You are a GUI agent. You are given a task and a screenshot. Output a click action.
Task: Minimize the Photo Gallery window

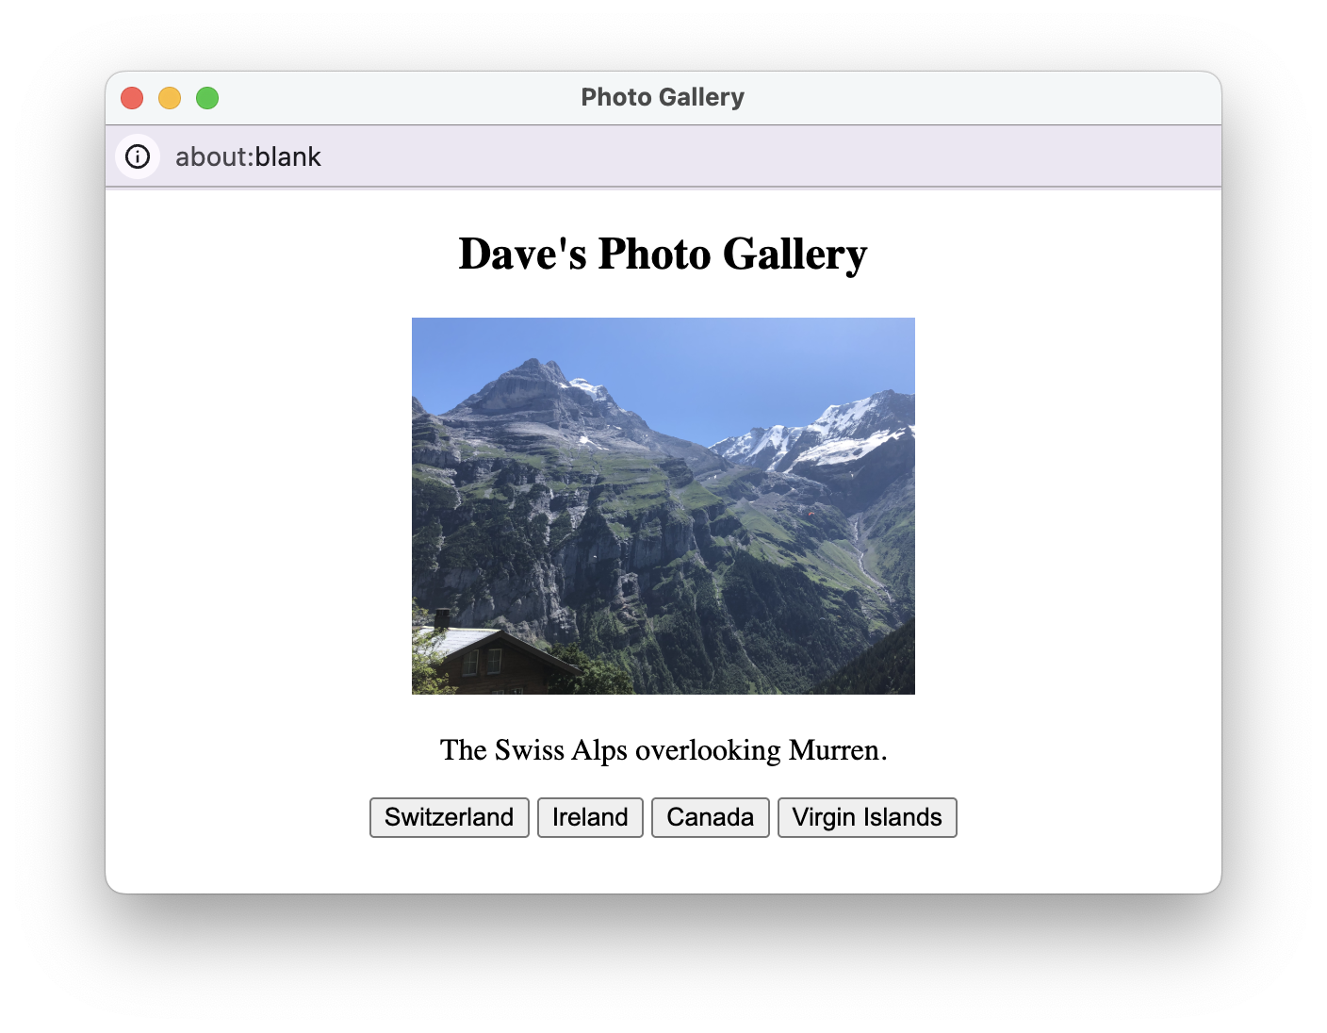point(170,97)
